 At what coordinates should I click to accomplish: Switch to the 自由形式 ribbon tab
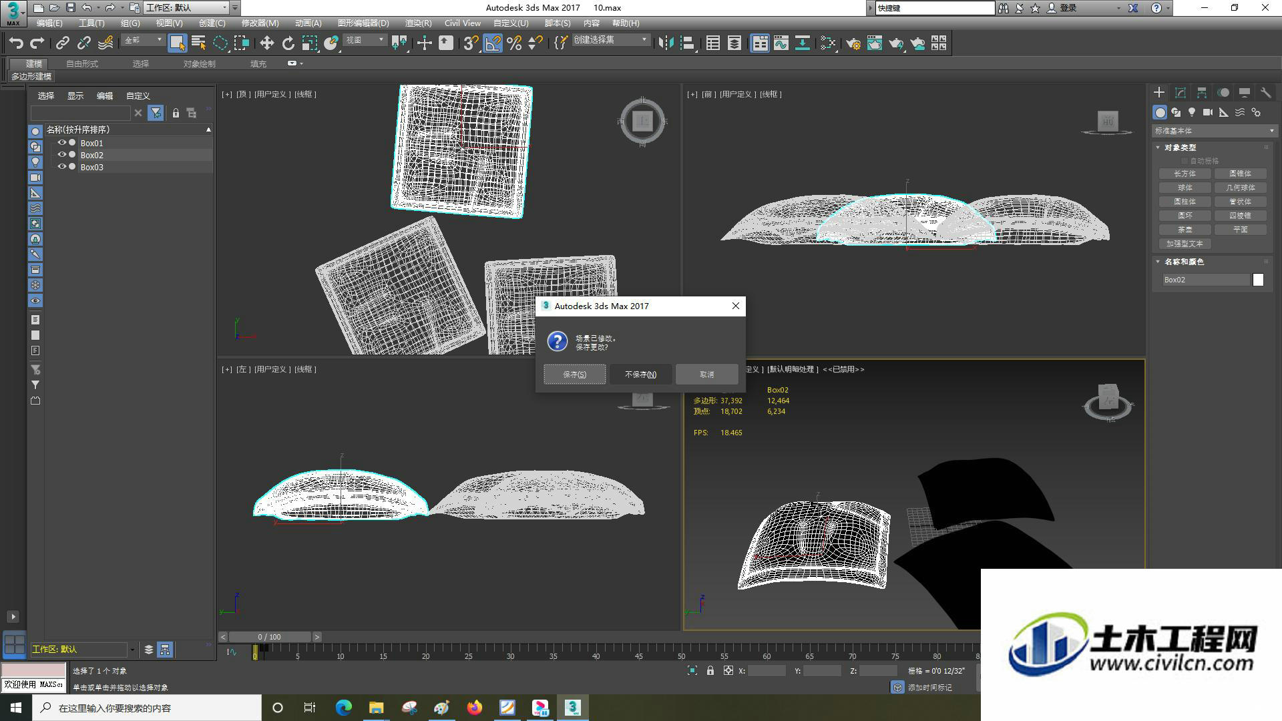[82, 64]
